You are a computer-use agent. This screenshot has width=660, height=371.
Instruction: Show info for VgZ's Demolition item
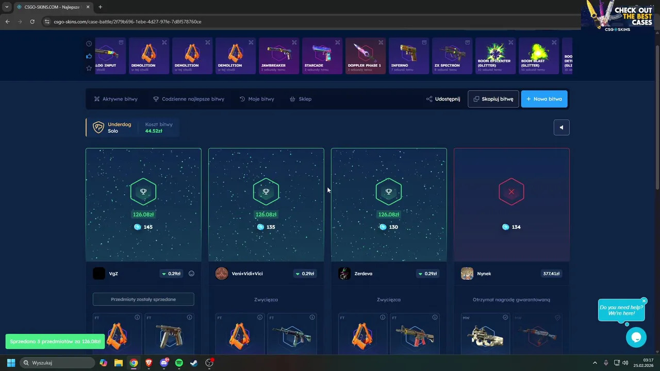pyautogui.click(x=137, y=317)
